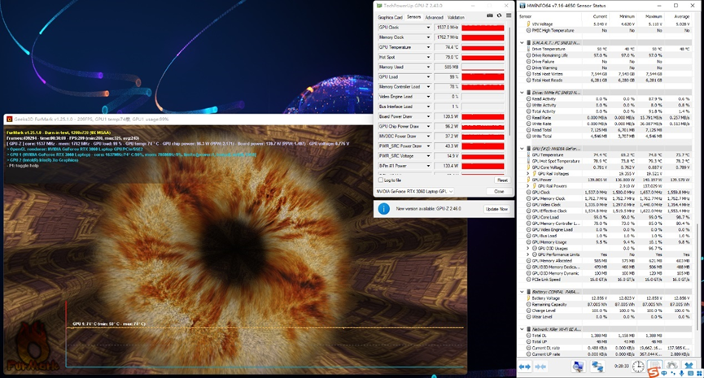Enable the Log to file checkbox
704x378 pixels.
pyautogui.click(x=381, y=180)
